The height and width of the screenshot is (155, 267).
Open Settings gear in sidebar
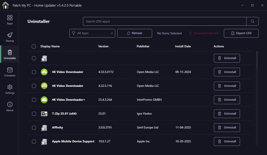tap(10, 89)
